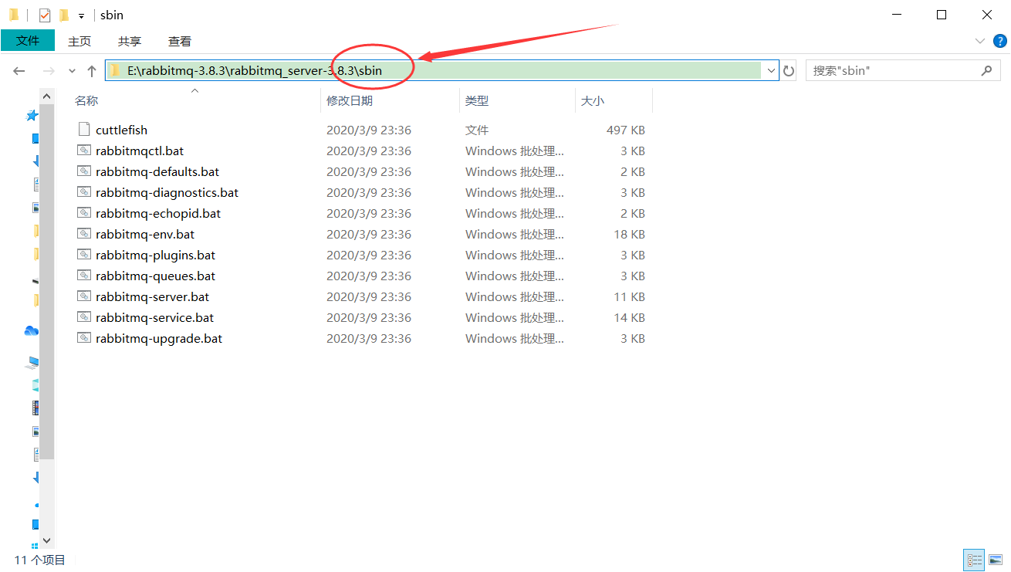Go up one folder level arrow
The height and width of the screenshot is (572, 1011).
click(92, 70)
